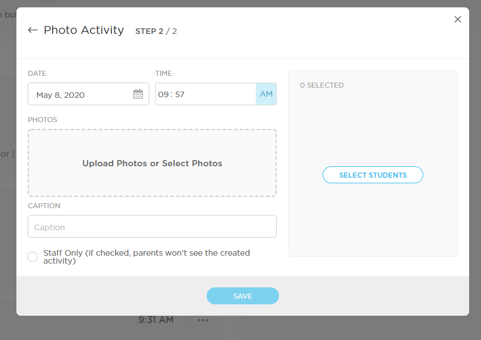
Task: Click inside the Caption input field
Action: (x=152, y=226)
